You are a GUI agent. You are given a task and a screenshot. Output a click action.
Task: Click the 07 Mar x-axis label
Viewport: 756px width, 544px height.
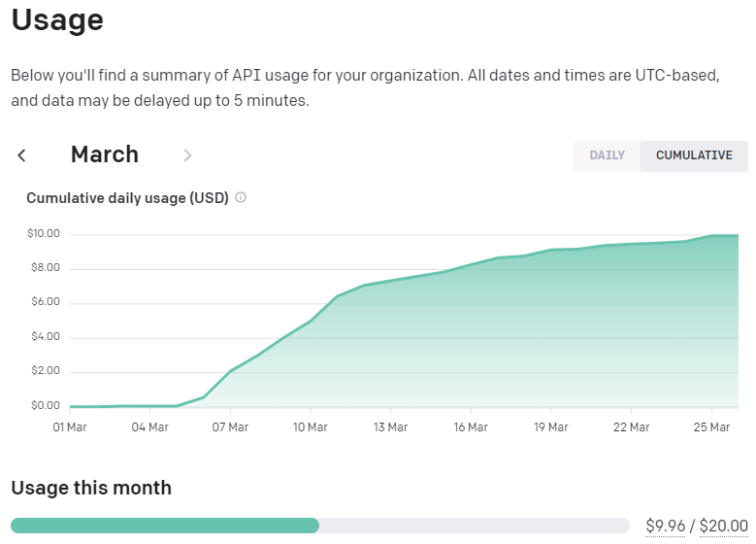tap(230, 427)
